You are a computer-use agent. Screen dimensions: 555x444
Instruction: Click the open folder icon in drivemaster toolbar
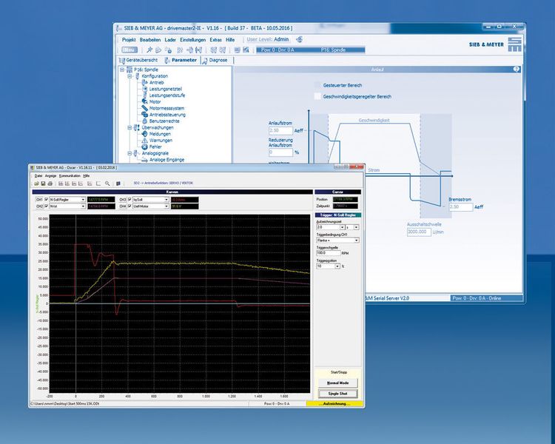click(158, 50)
